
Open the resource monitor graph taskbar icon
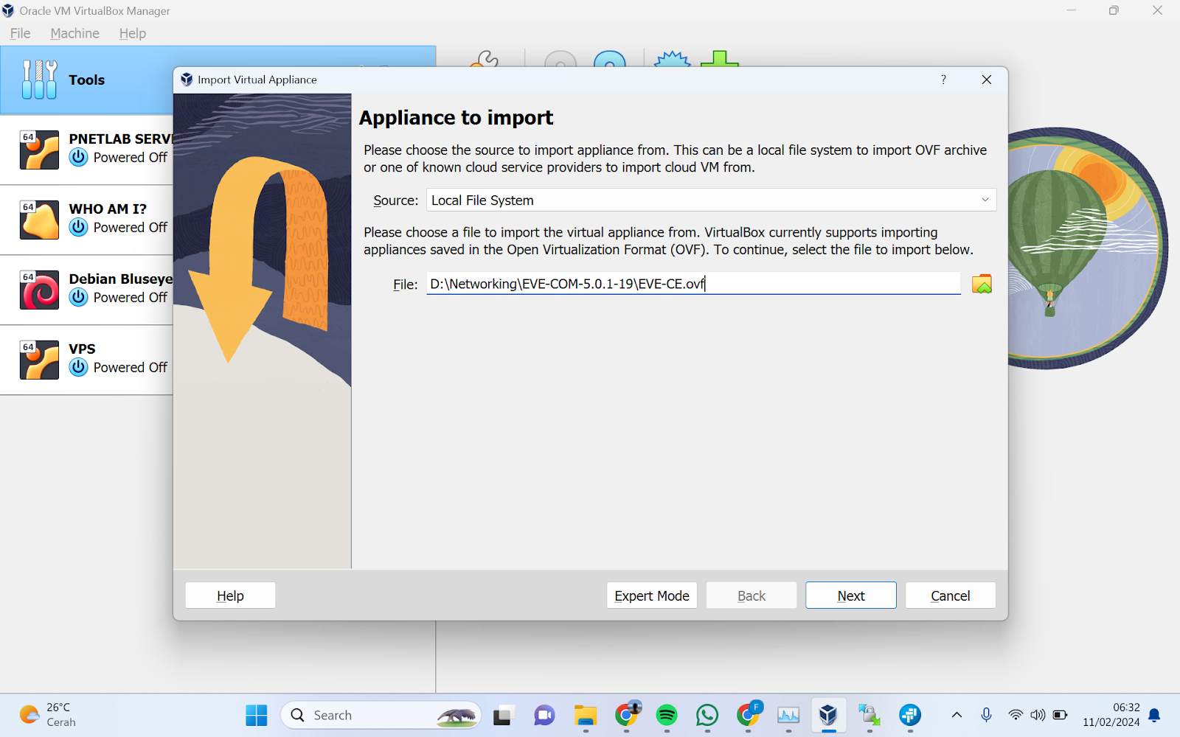788,715
